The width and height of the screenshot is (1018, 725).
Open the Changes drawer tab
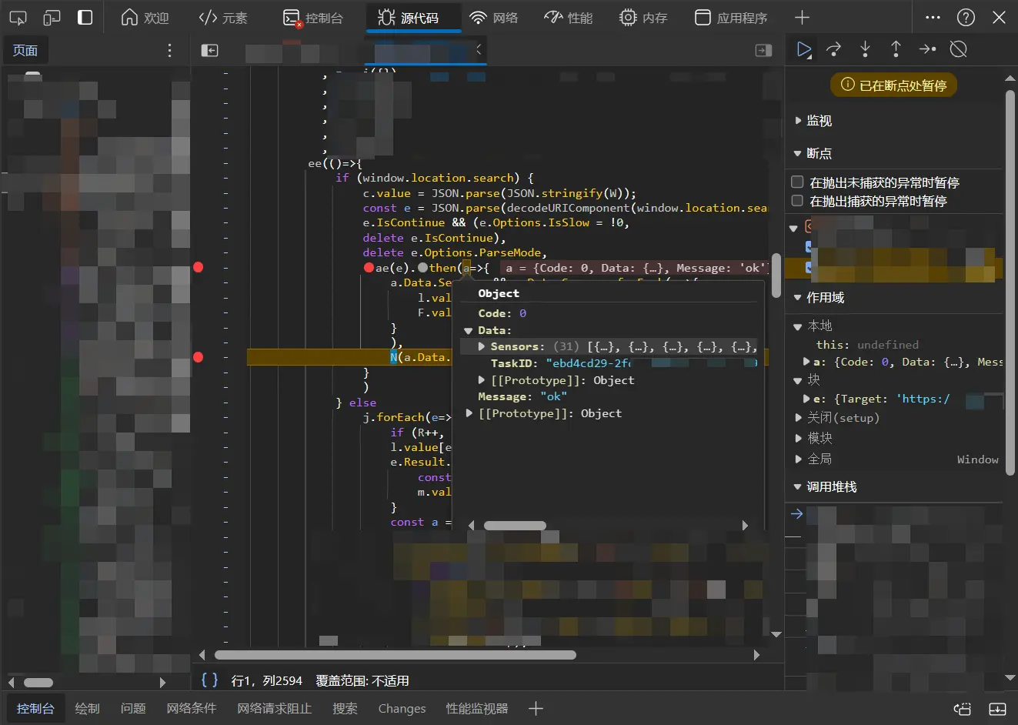tap(402, 708)
